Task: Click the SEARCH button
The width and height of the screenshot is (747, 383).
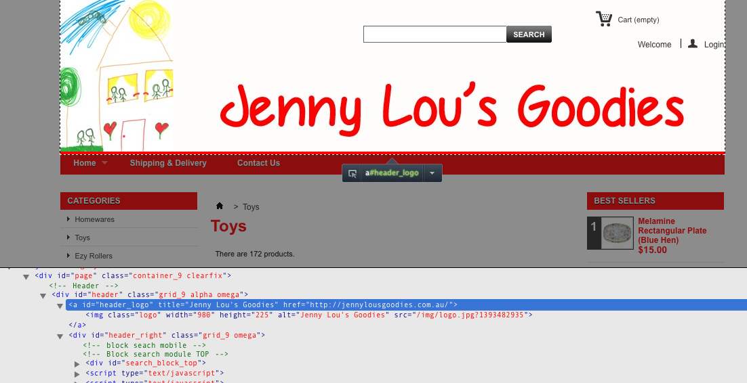Action: tap(529, 35)
